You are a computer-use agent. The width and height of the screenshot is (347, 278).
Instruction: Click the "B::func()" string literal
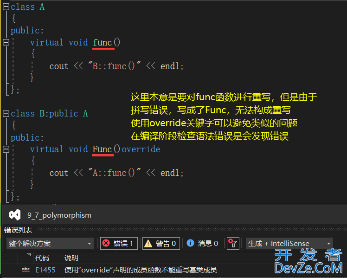(x=114, y=66)
